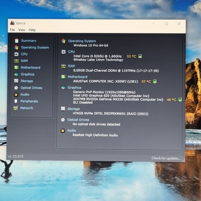Select Graphics label in sidebar

[x=28, y=74]
